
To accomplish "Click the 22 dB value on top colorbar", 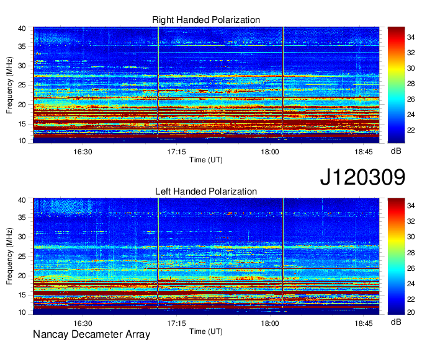I will point(411,130).
